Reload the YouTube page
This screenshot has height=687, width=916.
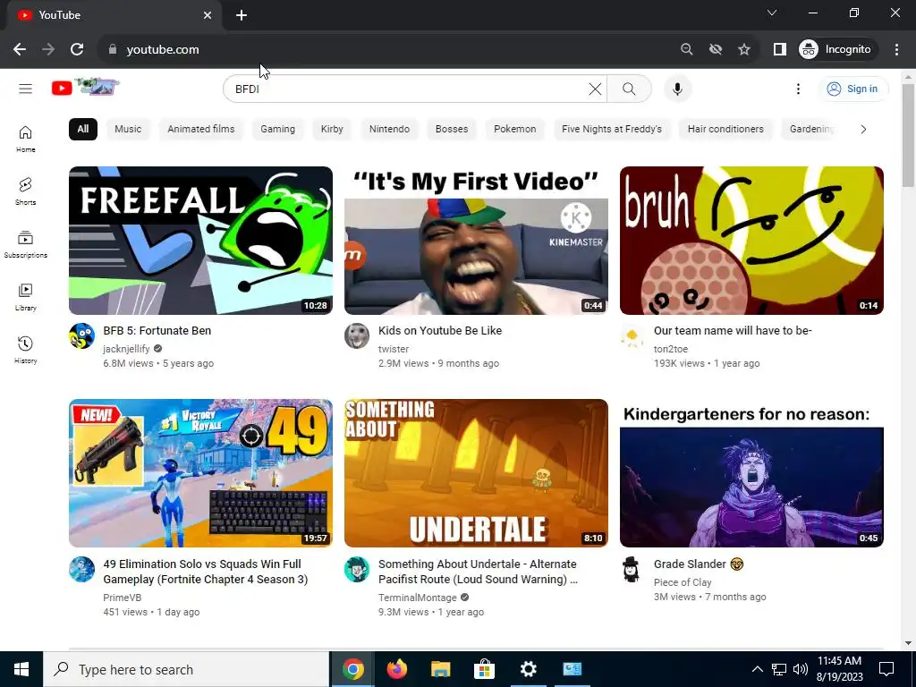pyautogui.click(x=77, y=50)
